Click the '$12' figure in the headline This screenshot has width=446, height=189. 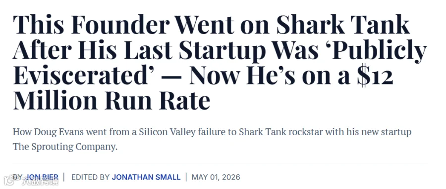tap(375, 76)
